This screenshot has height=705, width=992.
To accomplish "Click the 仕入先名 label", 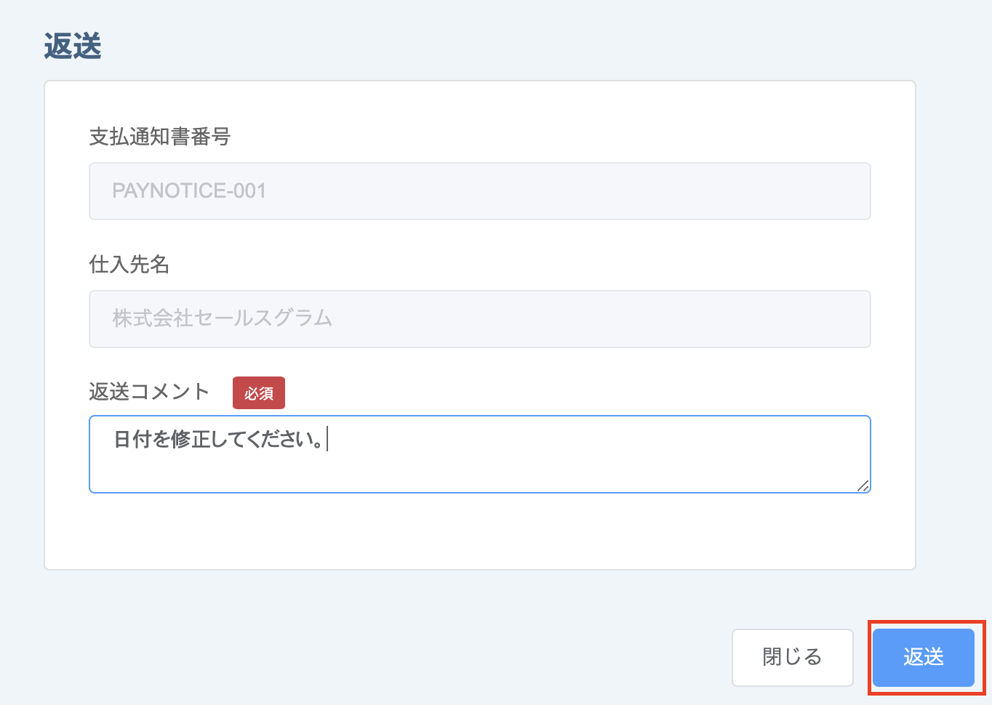I will click(129, 264).
